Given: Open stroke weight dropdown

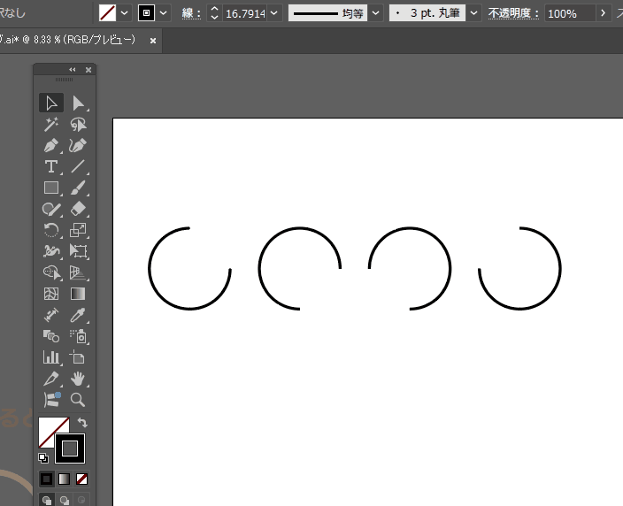Looking at the screenshot, I should pyautogui.click(x=274, y=13).
